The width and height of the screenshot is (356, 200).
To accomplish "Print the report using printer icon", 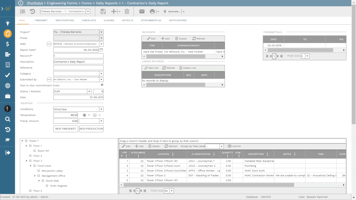I will [152, 11].
